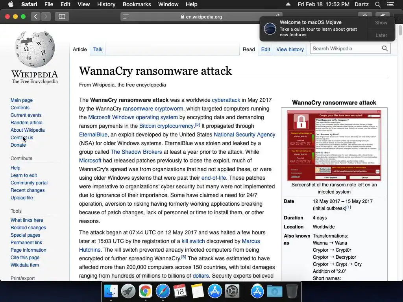The width and height of the screenshot is (403, 302).
Task: Toggle the Safari sidebar icon
Action: [62, 17]
